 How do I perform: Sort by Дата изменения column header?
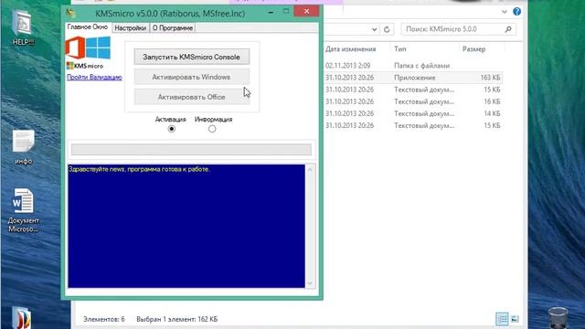pos(351,48)
